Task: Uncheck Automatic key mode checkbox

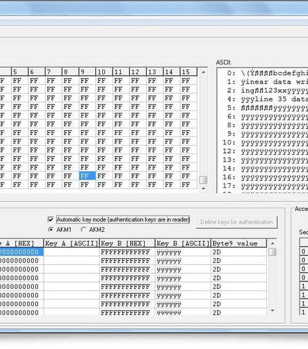Action: point(51,220)
